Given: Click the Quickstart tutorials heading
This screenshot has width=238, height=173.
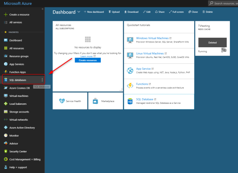Looking at the screenshot, I should [138, 25].
